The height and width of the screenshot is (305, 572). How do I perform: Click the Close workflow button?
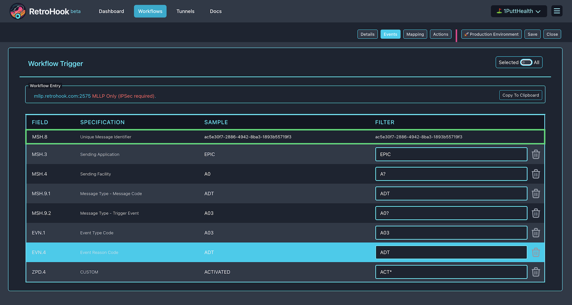coord(552,34)
